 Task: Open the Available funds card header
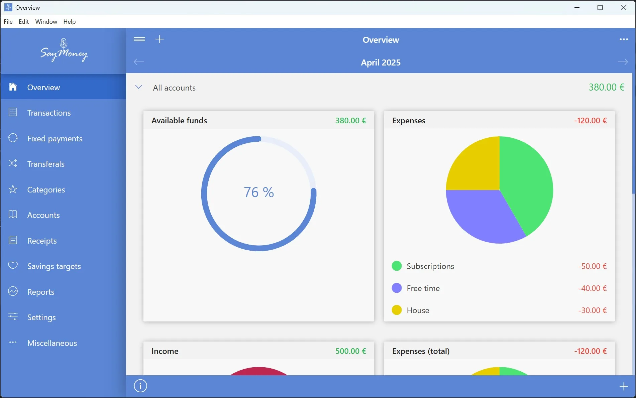pos(259,120)
